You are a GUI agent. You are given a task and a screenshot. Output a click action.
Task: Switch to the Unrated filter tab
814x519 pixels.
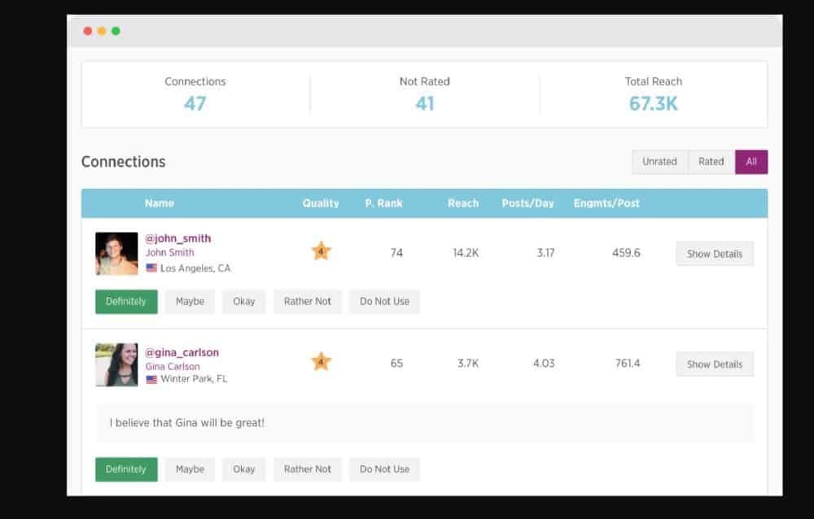point(659,162)
